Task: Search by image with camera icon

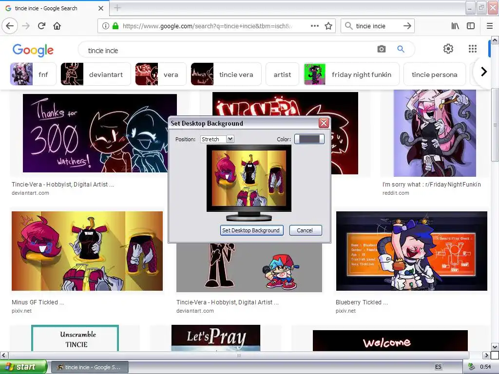Action: pyautogui.click(x=381, y=49)
